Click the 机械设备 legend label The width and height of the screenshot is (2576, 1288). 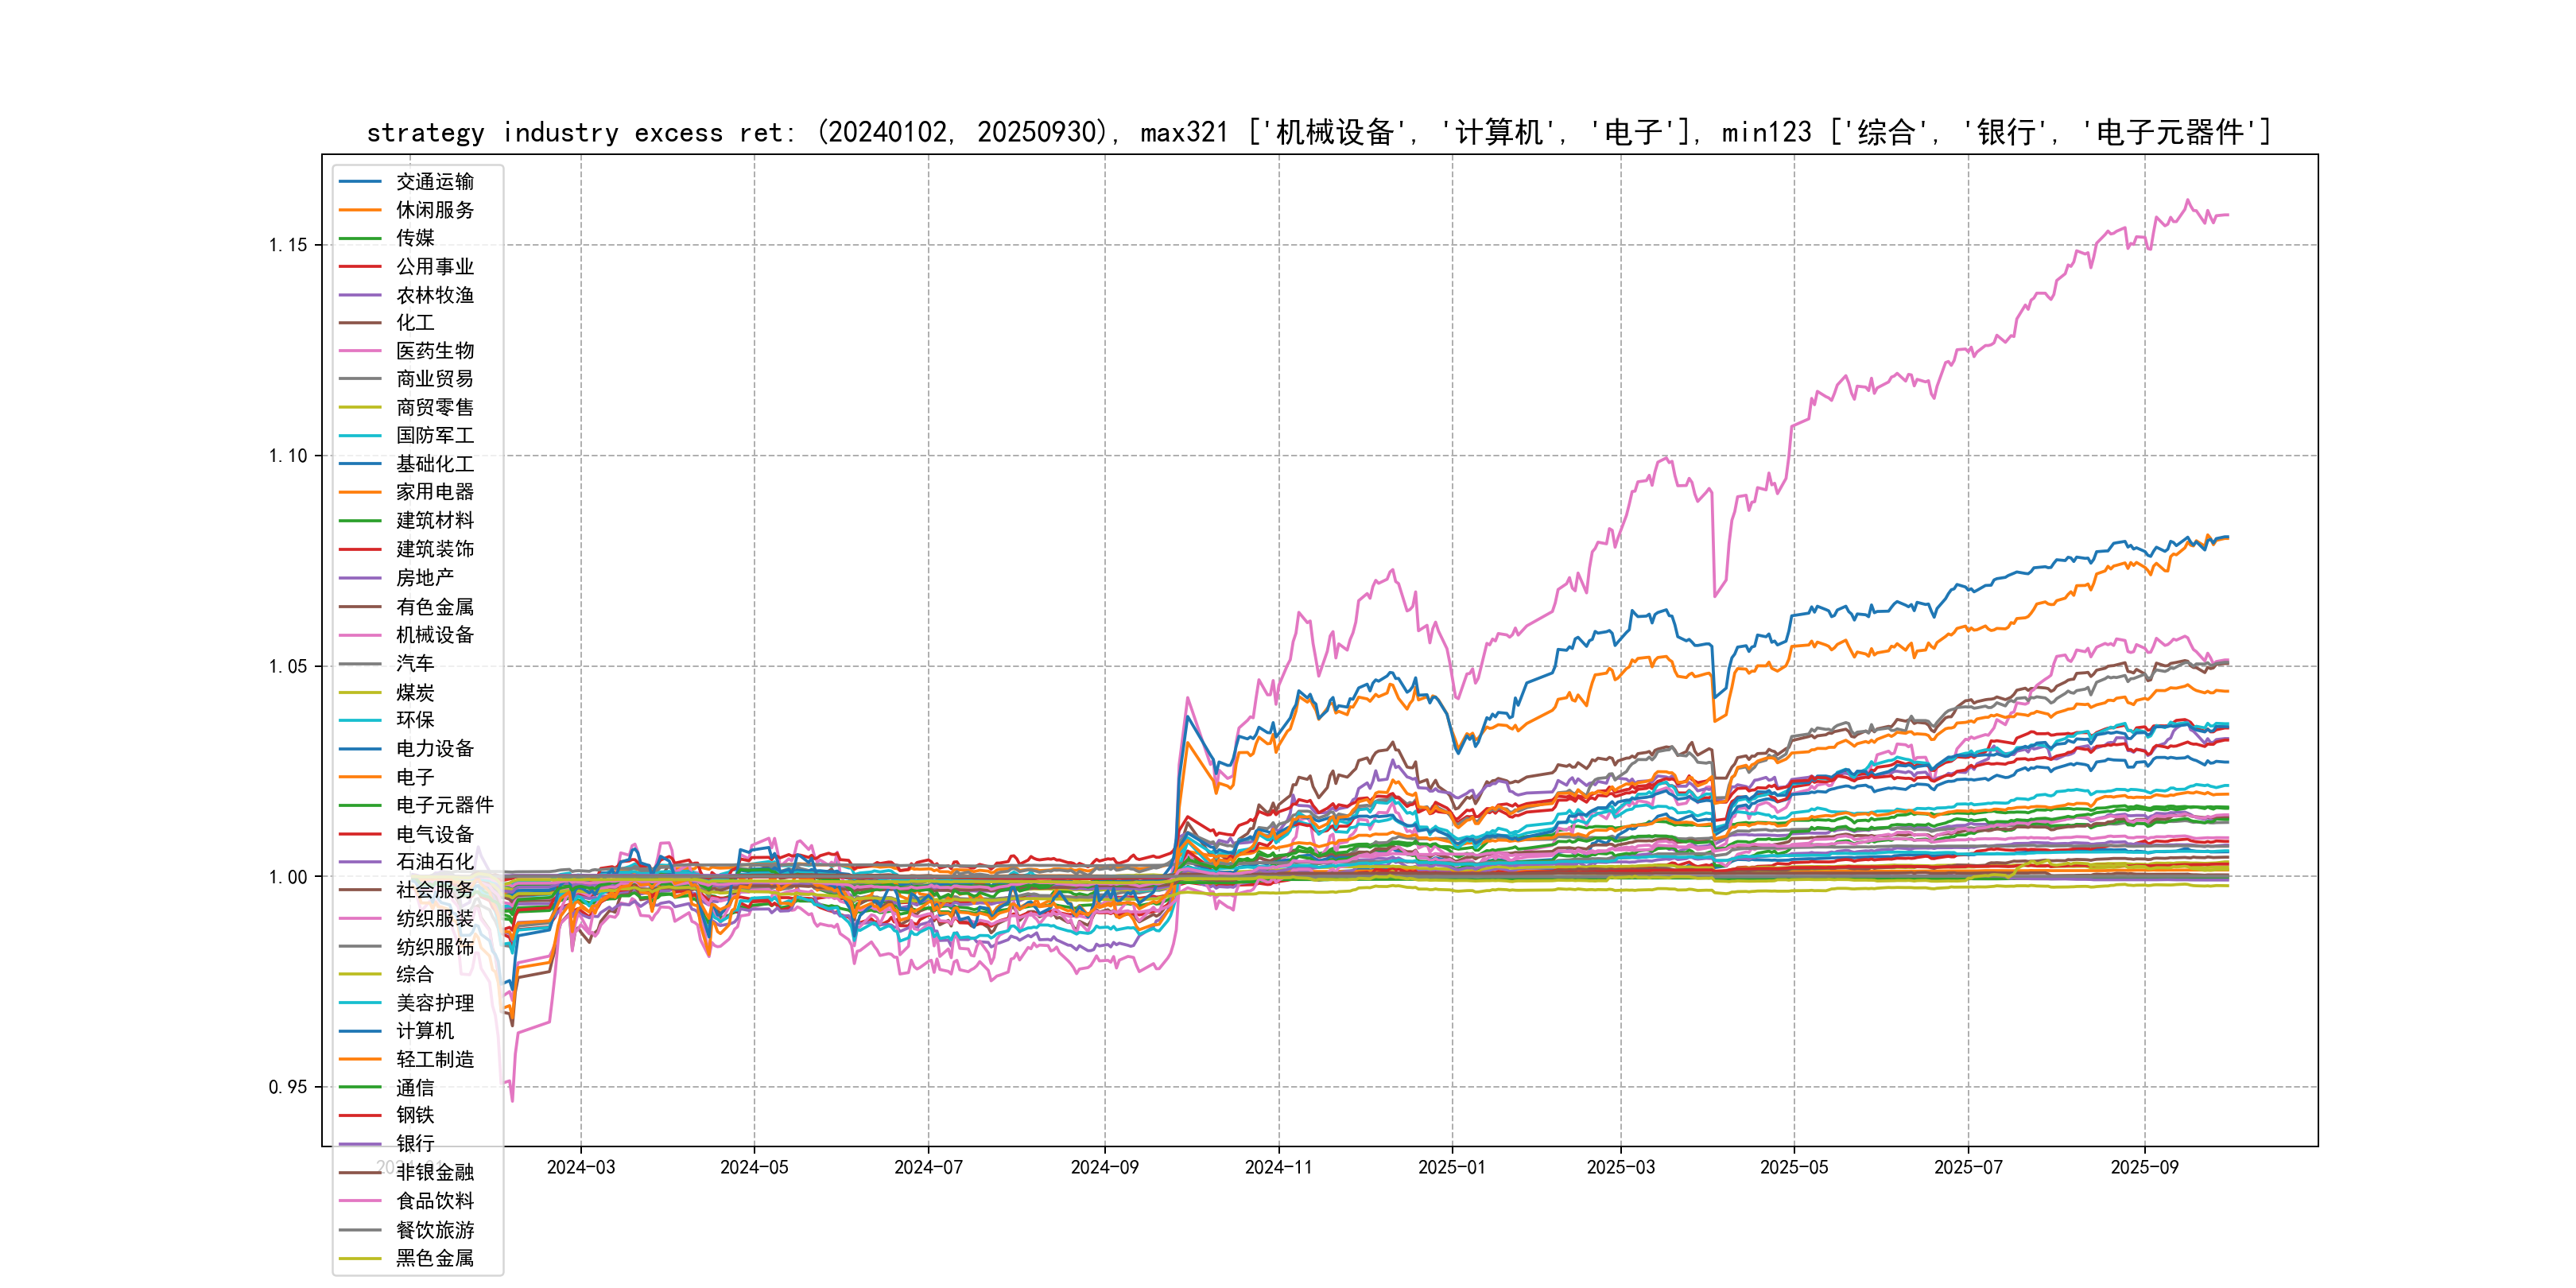[434, 635]
